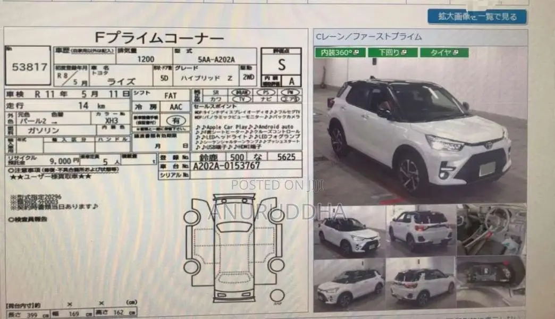Click the SR equipment mark
The image size is (555, 319).
[215, 93]
